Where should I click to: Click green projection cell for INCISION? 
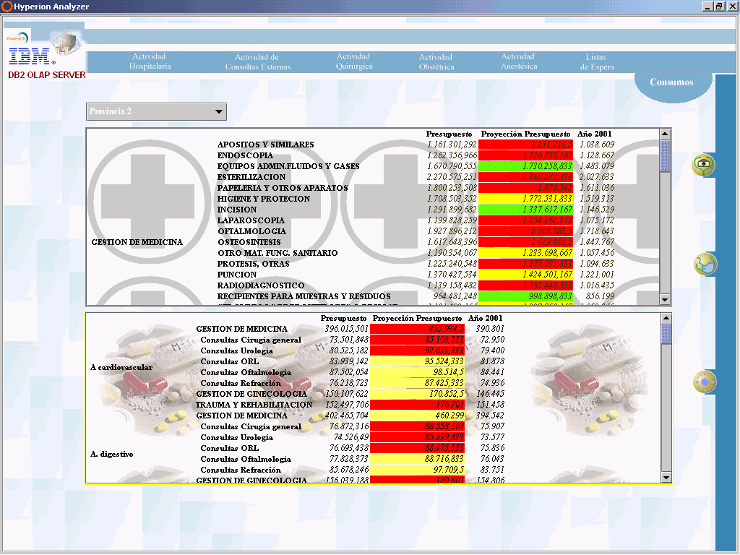pos(525,210)
